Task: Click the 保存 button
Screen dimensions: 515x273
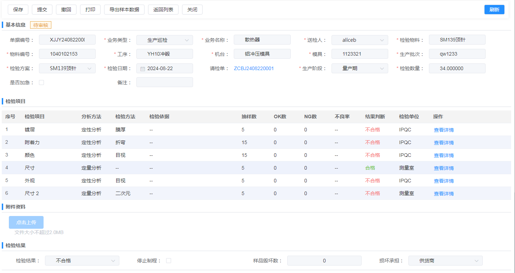Action: coord(18,10)
